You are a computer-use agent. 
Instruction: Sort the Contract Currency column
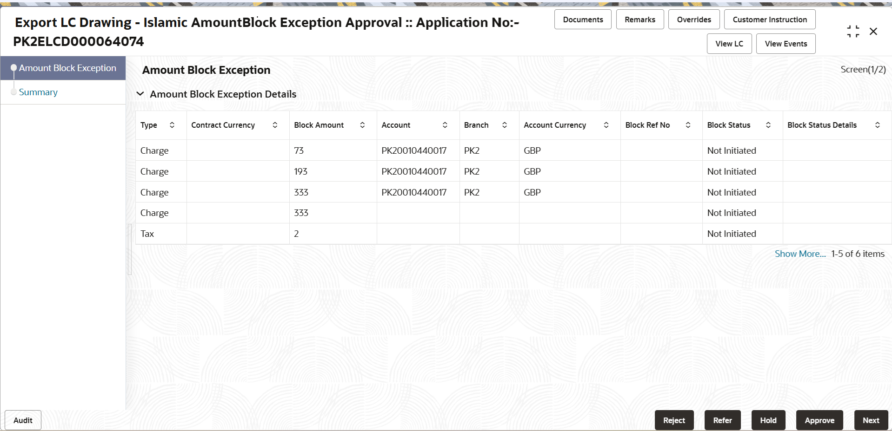point(275,125)
